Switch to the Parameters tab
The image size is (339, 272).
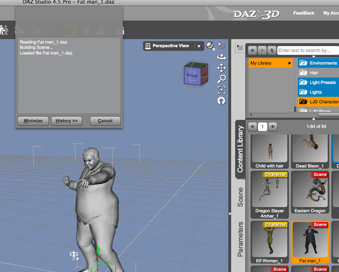click(240, 239)
